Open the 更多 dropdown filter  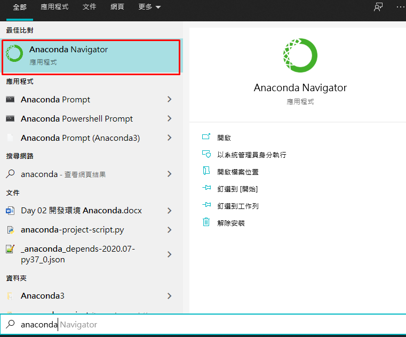[149, 7]
